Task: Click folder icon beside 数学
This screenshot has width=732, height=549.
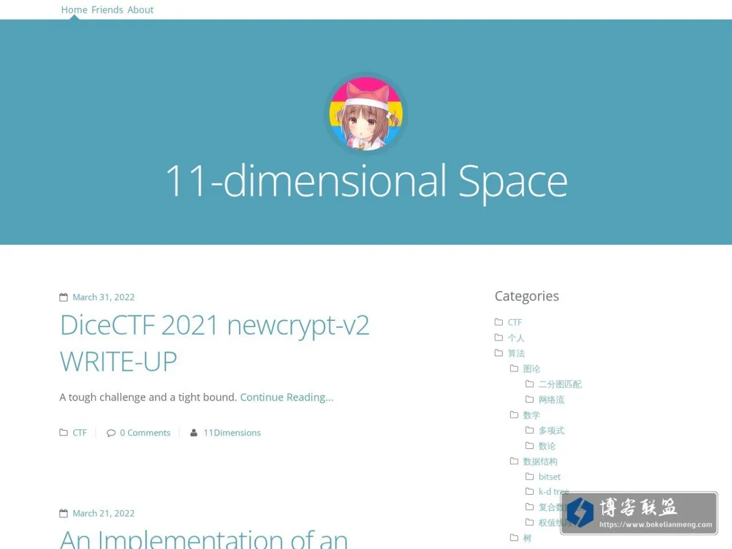Action: (x=514, y=415)
